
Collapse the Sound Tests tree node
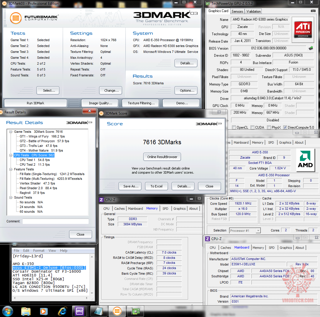click(x=11, y=197)
